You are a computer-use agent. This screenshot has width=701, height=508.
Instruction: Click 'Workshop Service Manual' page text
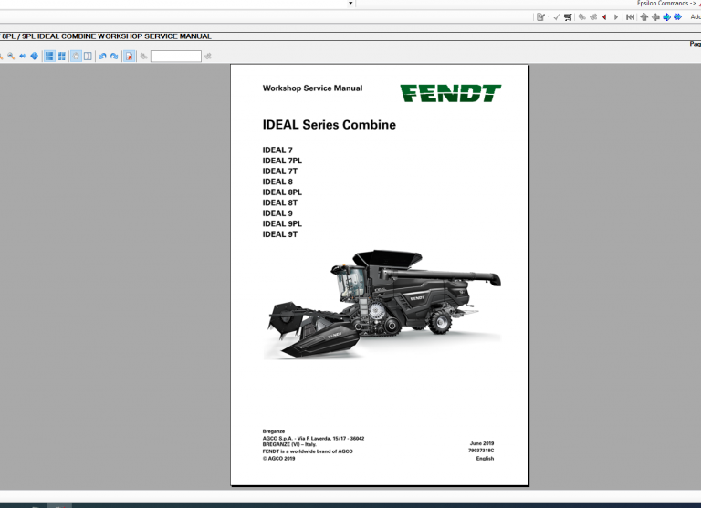312,88
